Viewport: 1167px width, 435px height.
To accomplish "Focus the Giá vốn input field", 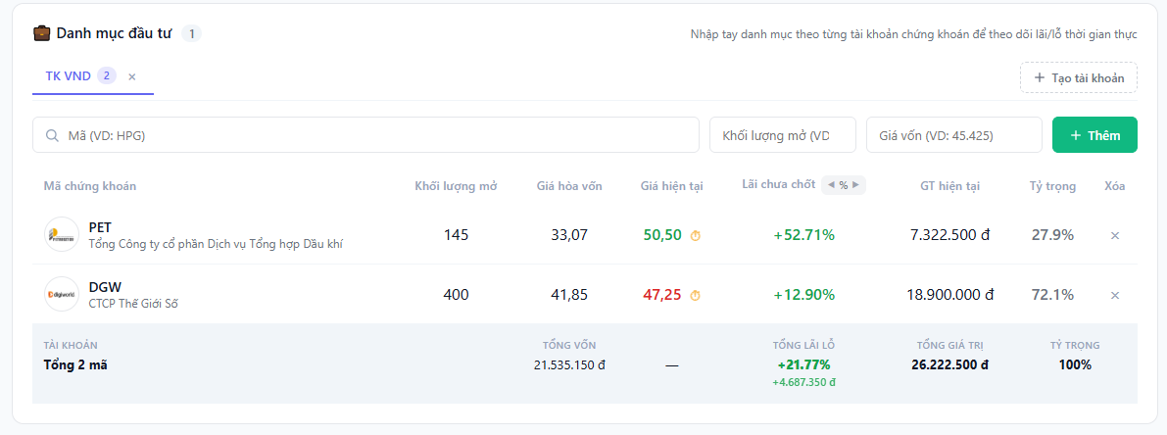I will click(954, 135).
